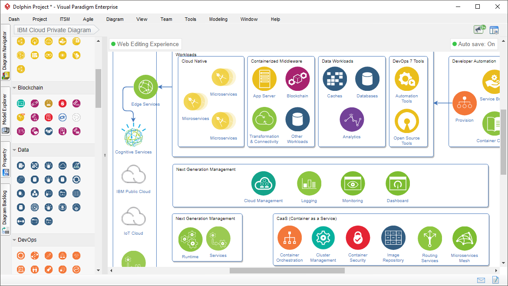Click the palette scroll up arrow
508x286 pixels.
pyautogui.click(x=99, y=41)
